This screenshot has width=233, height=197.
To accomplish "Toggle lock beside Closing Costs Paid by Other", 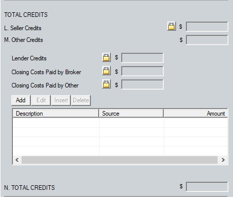I will pos(106,84).
